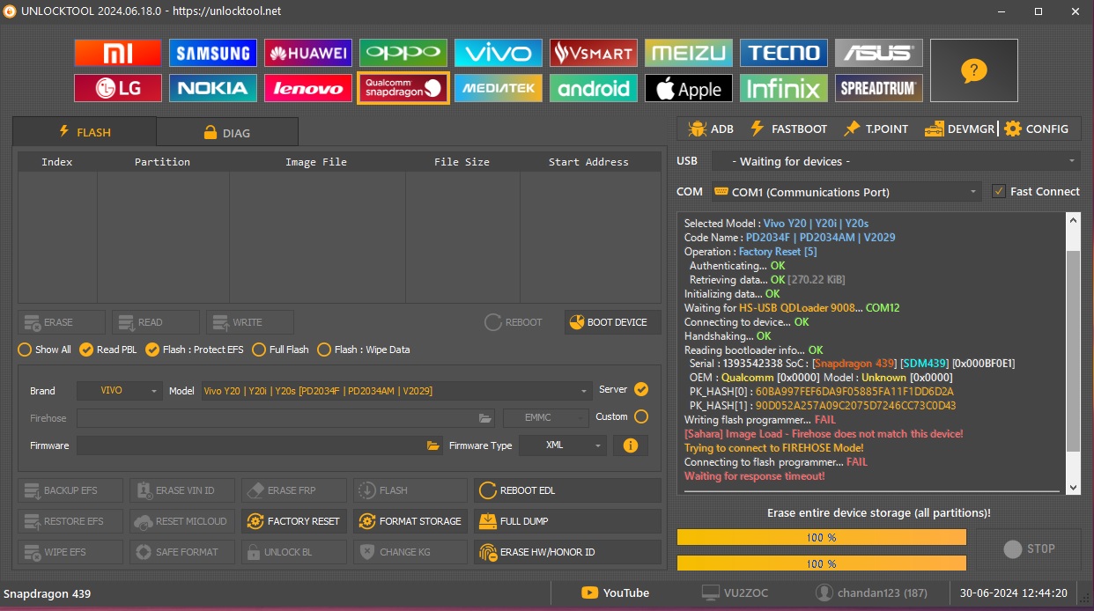Toggle the Read PBL option

pos(109,350)
